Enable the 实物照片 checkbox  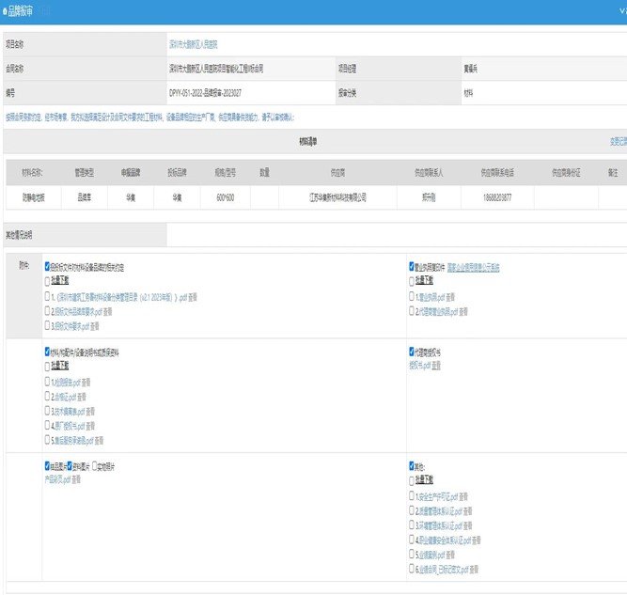[x=95, y=466]
